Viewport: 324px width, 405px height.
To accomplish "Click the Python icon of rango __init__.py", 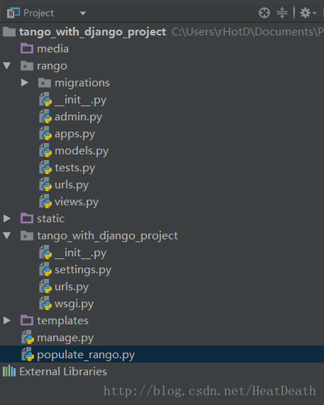I will coord(45,99).
